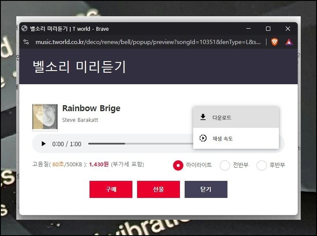Choose 다운로드 from the popup menu

[x=236, y=118]
